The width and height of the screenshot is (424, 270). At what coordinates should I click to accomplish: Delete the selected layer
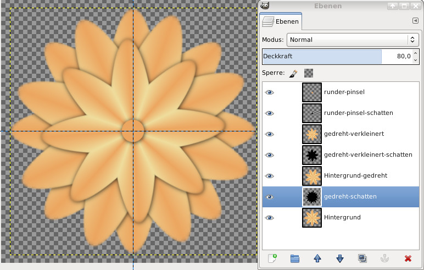[x=408, y=258]
